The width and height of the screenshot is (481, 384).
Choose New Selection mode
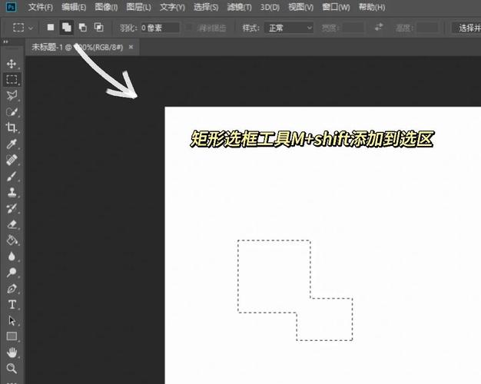51,28
